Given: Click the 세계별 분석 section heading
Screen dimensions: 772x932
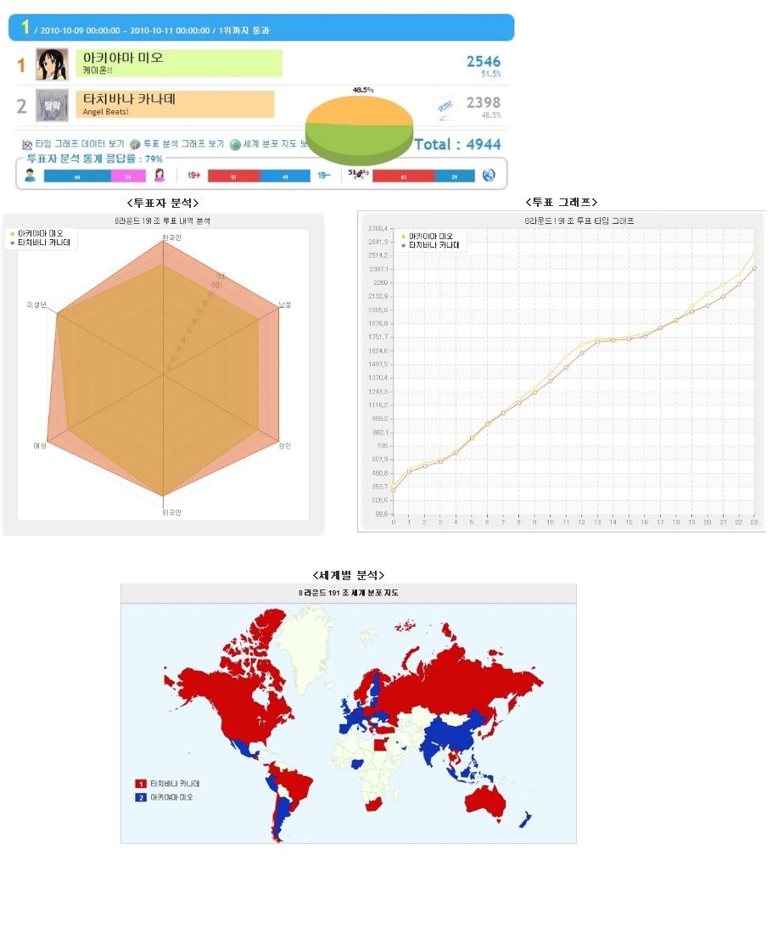Looking at the screenshot, I should coord(349,575).
